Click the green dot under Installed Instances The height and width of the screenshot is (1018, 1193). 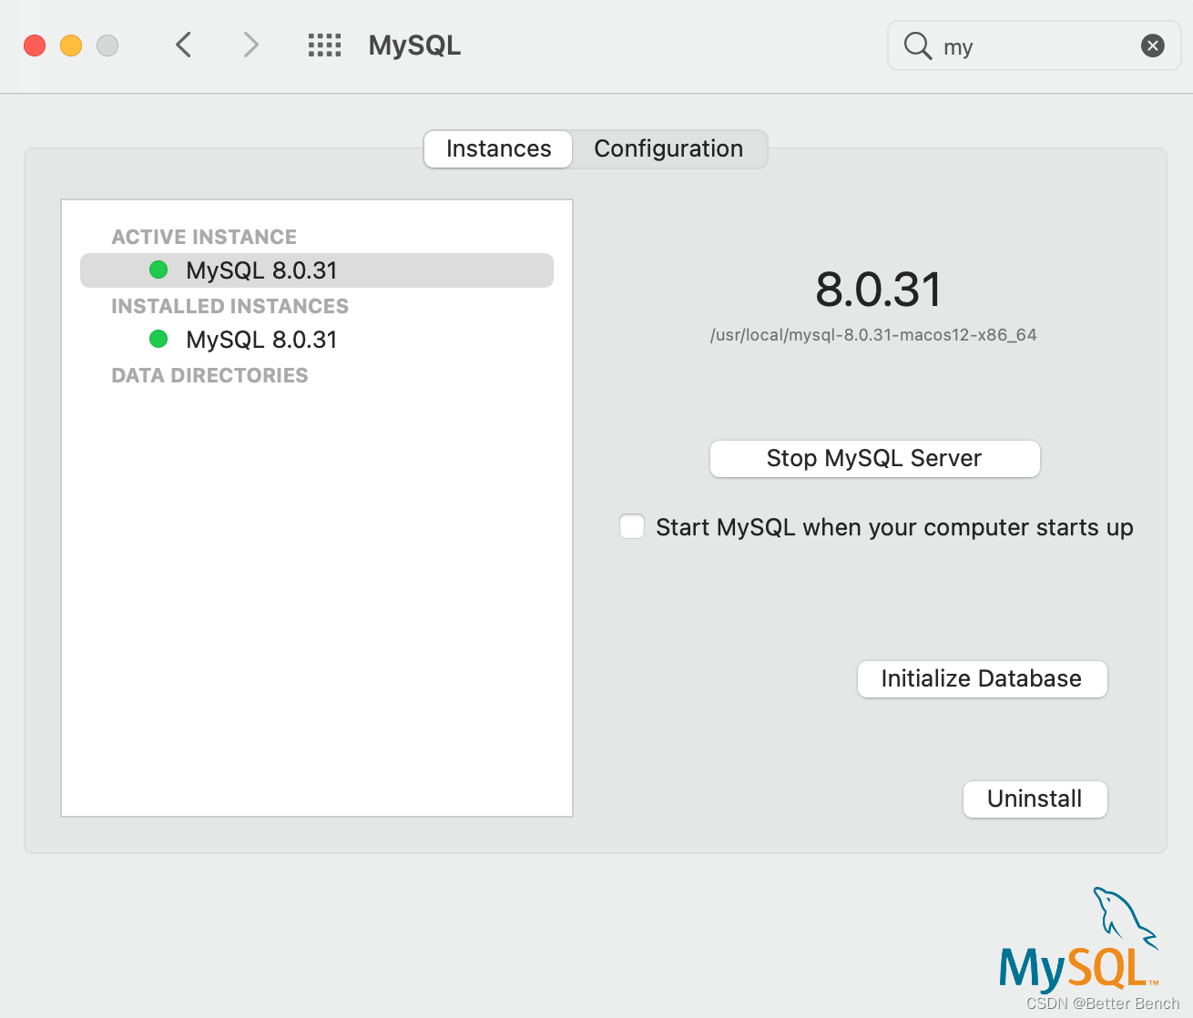tap(158, 339)
